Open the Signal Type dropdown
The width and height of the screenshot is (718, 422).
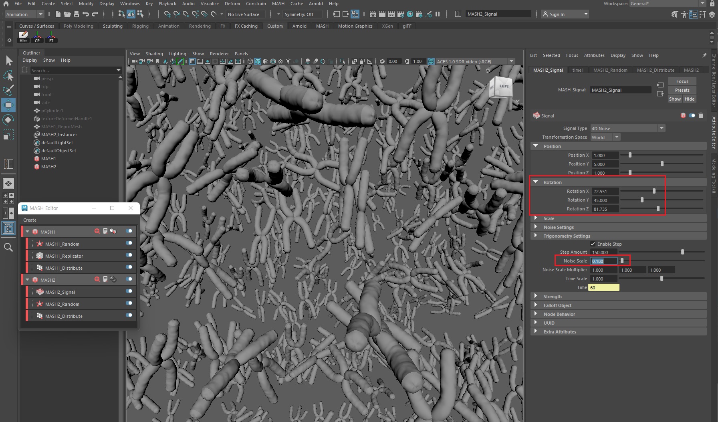click(x=627, y=129)
